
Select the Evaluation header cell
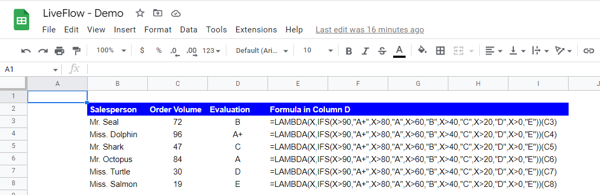(238, 110)
